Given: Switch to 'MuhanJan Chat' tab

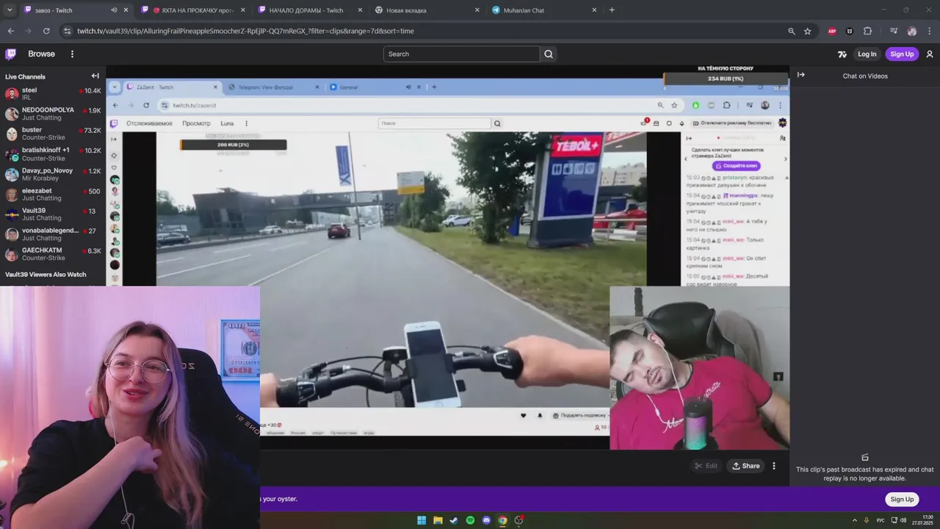Looking at the screenshot, I should coord(543,10).
